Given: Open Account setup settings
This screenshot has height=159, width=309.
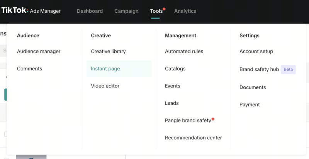Looking at the screenshot, I should pos(256,51).
